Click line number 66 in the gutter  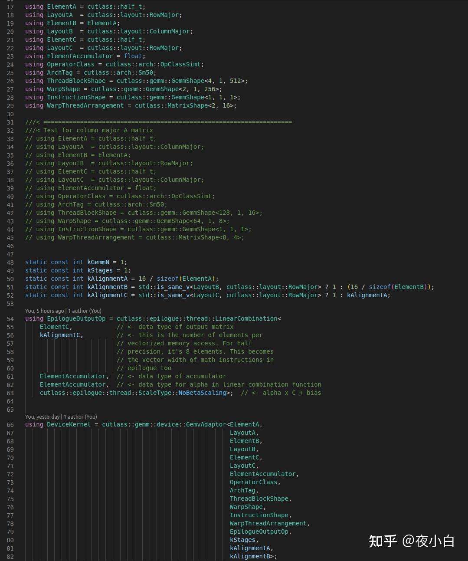tap(10, 424)
